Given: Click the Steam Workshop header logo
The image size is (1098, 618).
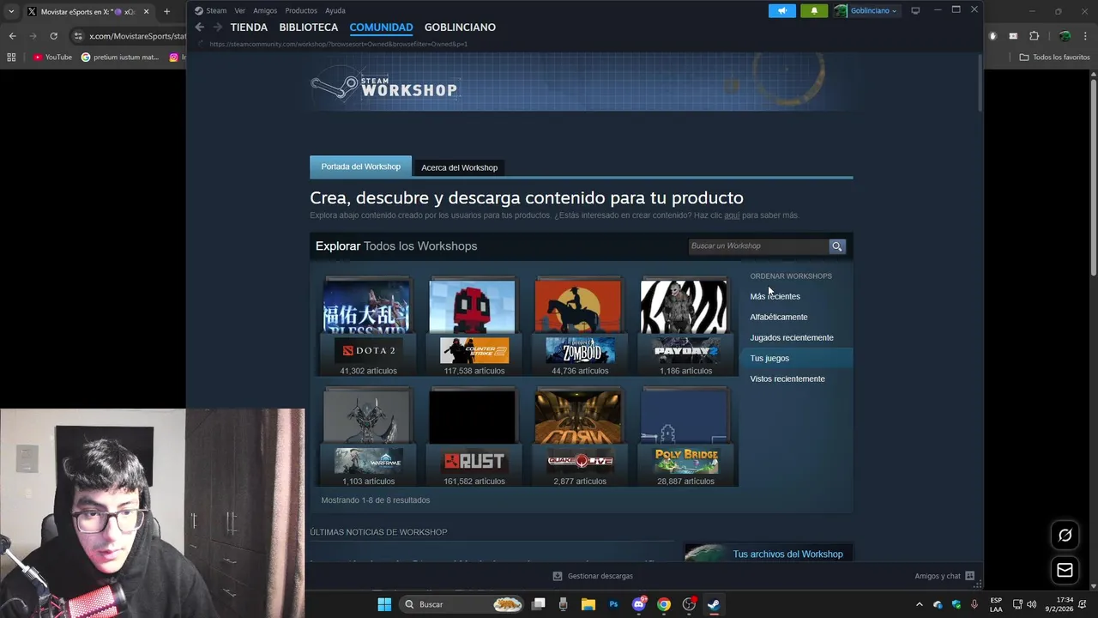Looking at the screenshot, I should coord(383,87).
